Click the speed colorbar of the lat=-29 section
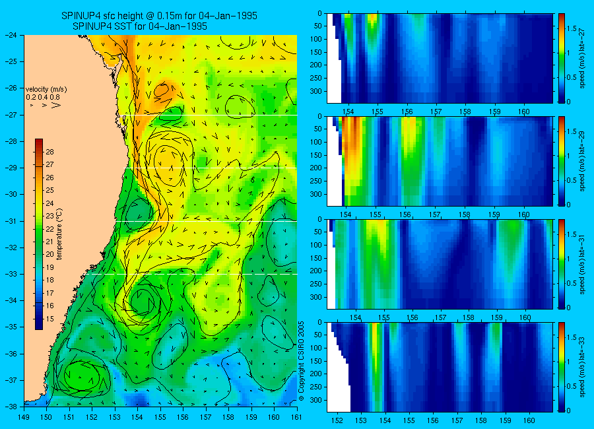The image size is (594, 429). pos(561,161)
